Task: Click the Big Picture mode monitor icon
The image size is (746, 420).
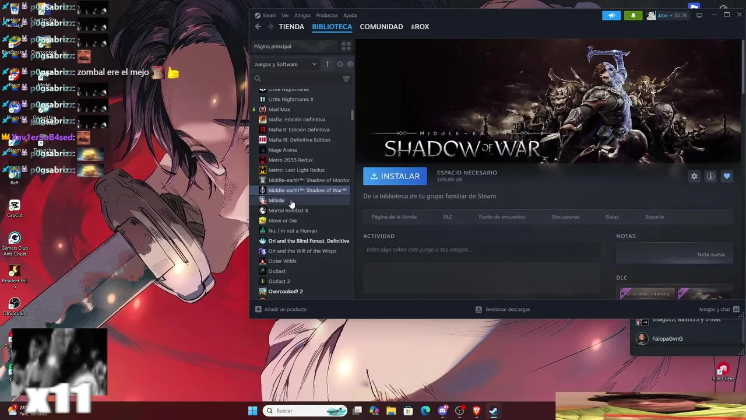Action: [x=699, y=15]
